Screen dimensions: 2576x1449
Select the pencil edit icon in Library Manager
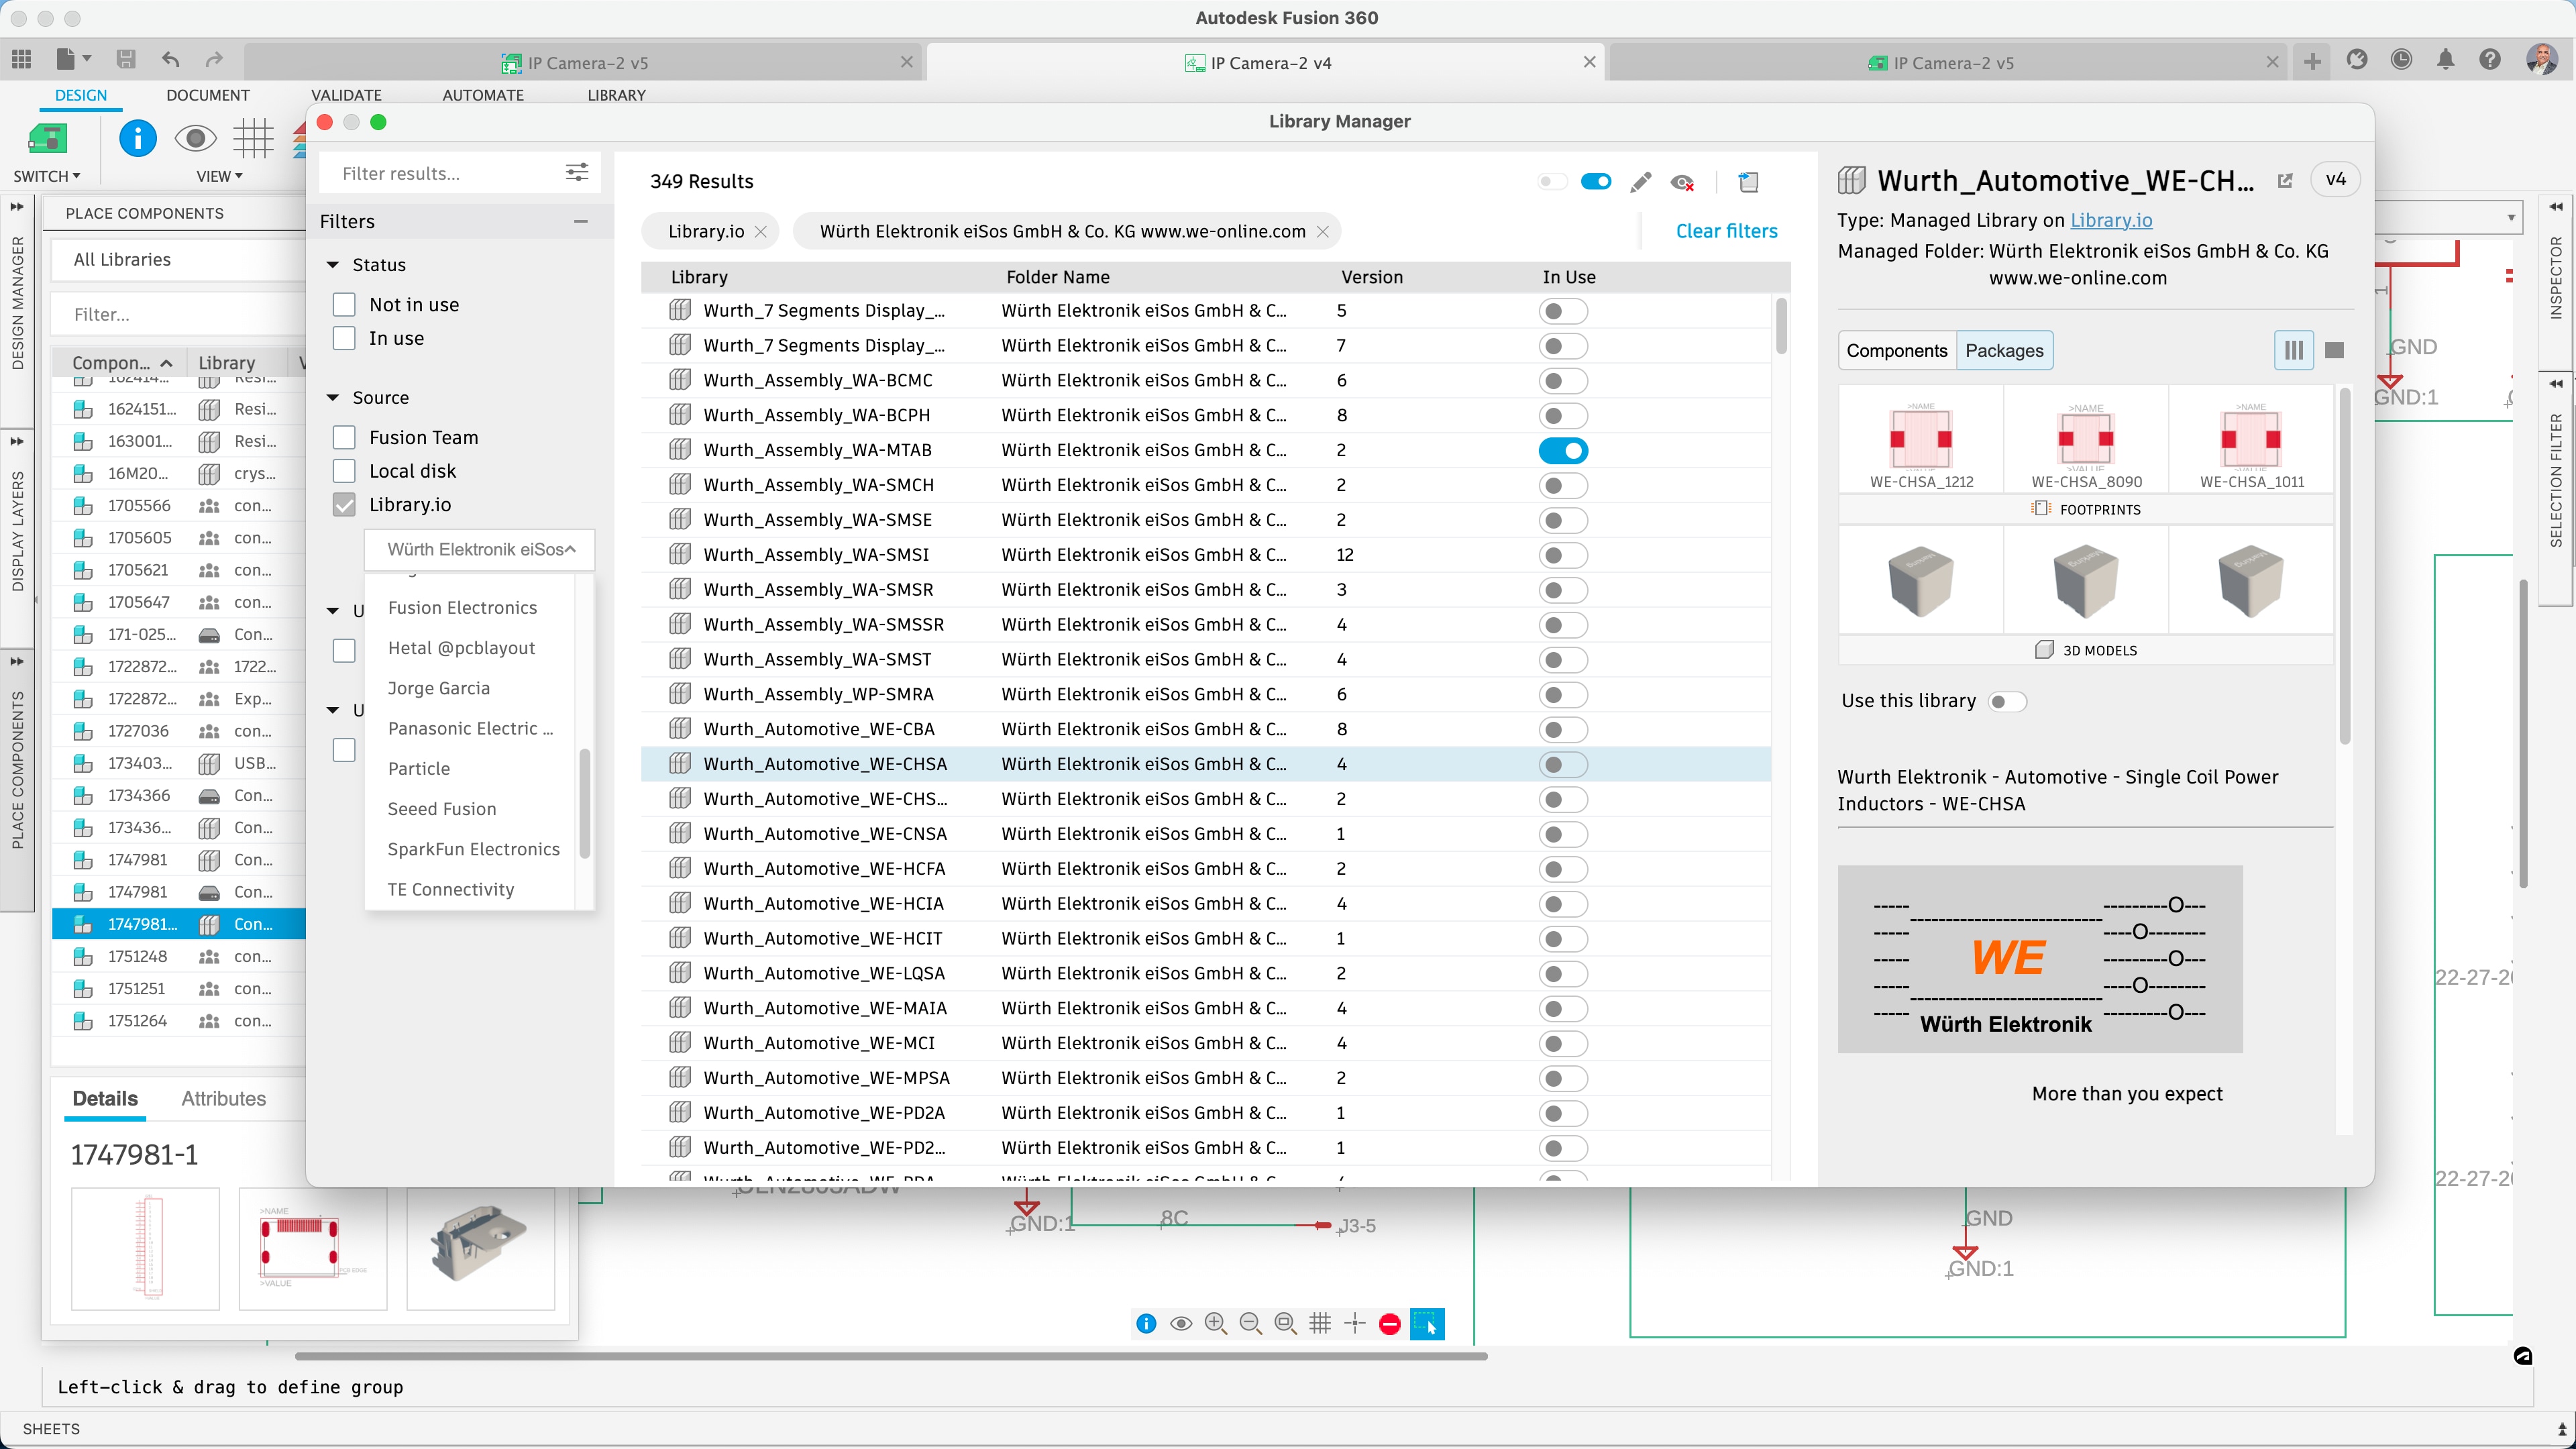point(1640,182)
